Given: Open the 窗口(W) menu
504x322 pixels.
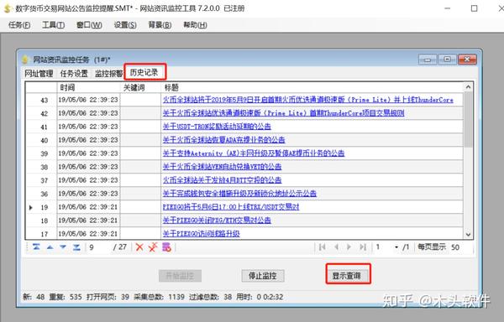Looking at the screenshot, I should 89,25.
